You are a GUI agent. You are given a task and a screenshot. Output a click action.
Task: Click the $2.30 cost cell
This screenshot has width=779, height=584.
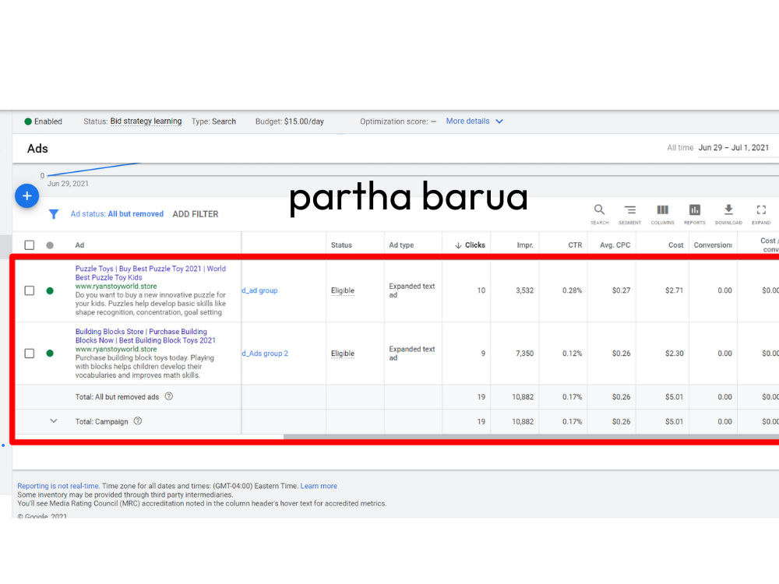(x=674, y=353)
